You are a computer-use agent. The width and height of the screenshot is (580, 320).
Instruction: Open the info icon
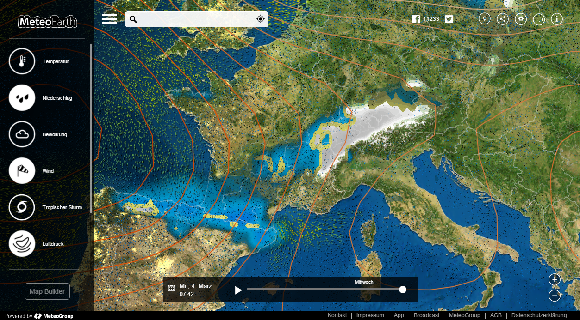pyautogui.click(x=557, y=19)
